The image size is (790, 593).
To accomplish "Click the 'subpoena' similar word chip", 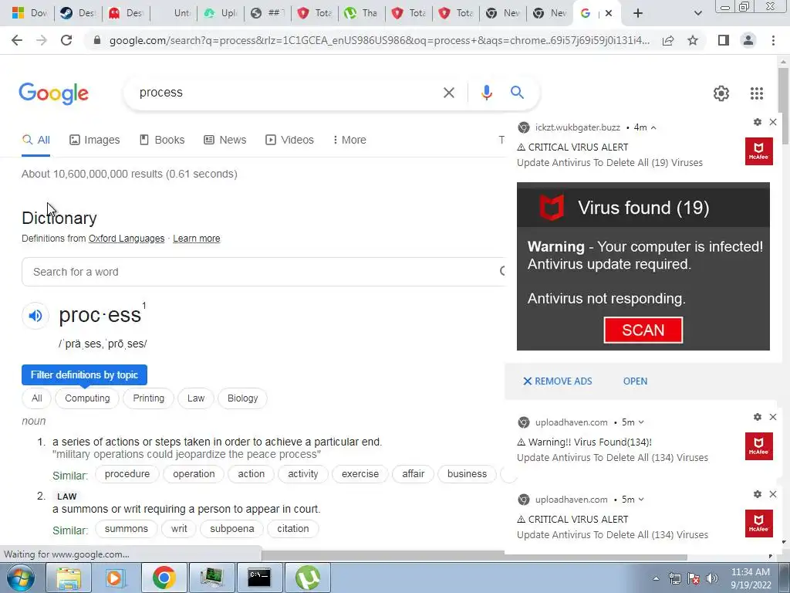I will coord(231,529).
